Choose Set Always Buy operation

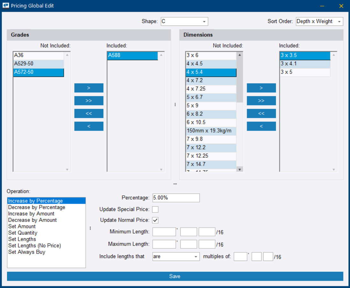pyautogui.click(x=27, y=252)
